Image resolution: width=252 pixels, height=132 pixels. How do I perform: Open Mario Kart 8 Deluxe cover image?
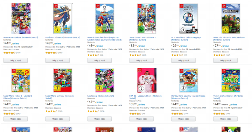[21, 19]
